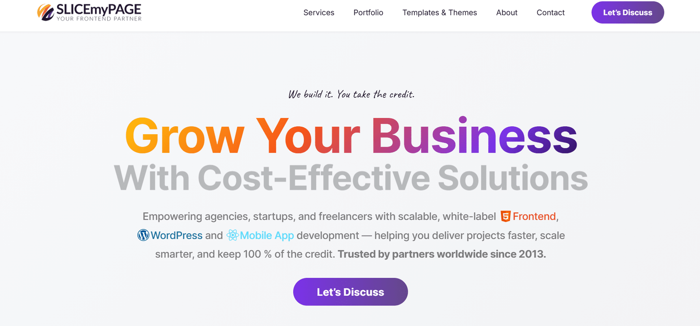Browse Templates & Themes
The height and width of the screenshot is (326, 700).
(439, 13)
